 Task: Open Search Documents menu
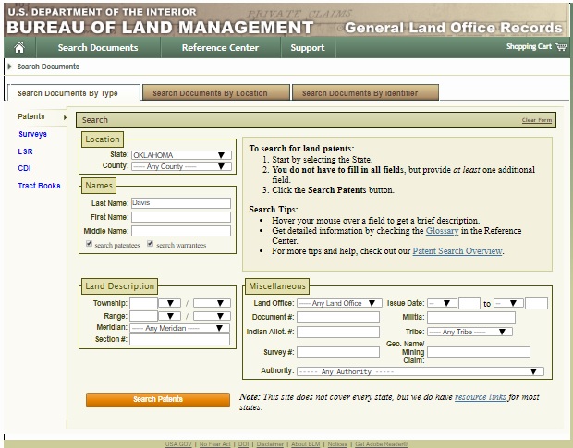[98, 47]
